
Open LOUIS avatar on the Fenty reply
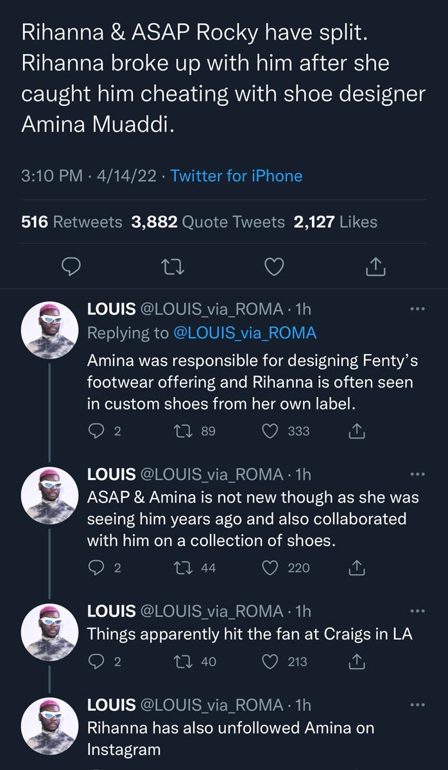coord(49,329)
